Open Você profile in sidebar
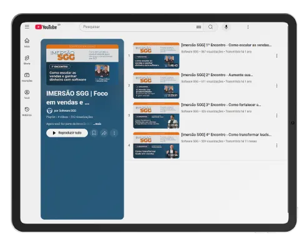 pos(27,94)
